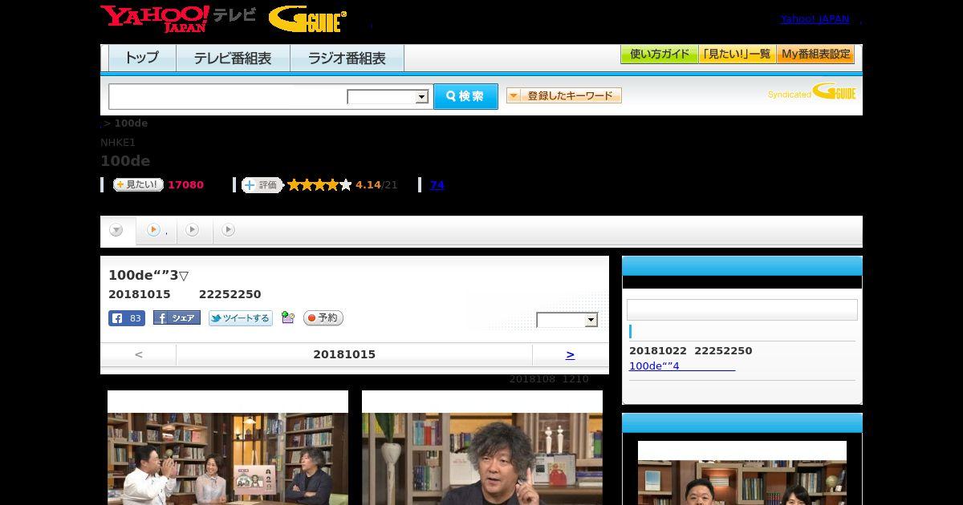Open the 「見たい!」一覧 button

(x=737, y=55)
